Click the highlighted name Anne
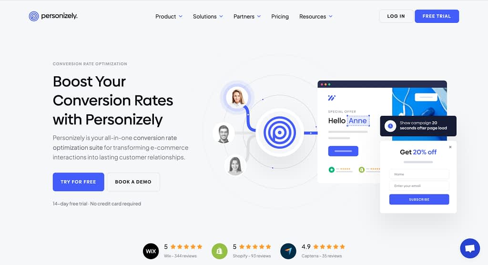 coord(358,121)
